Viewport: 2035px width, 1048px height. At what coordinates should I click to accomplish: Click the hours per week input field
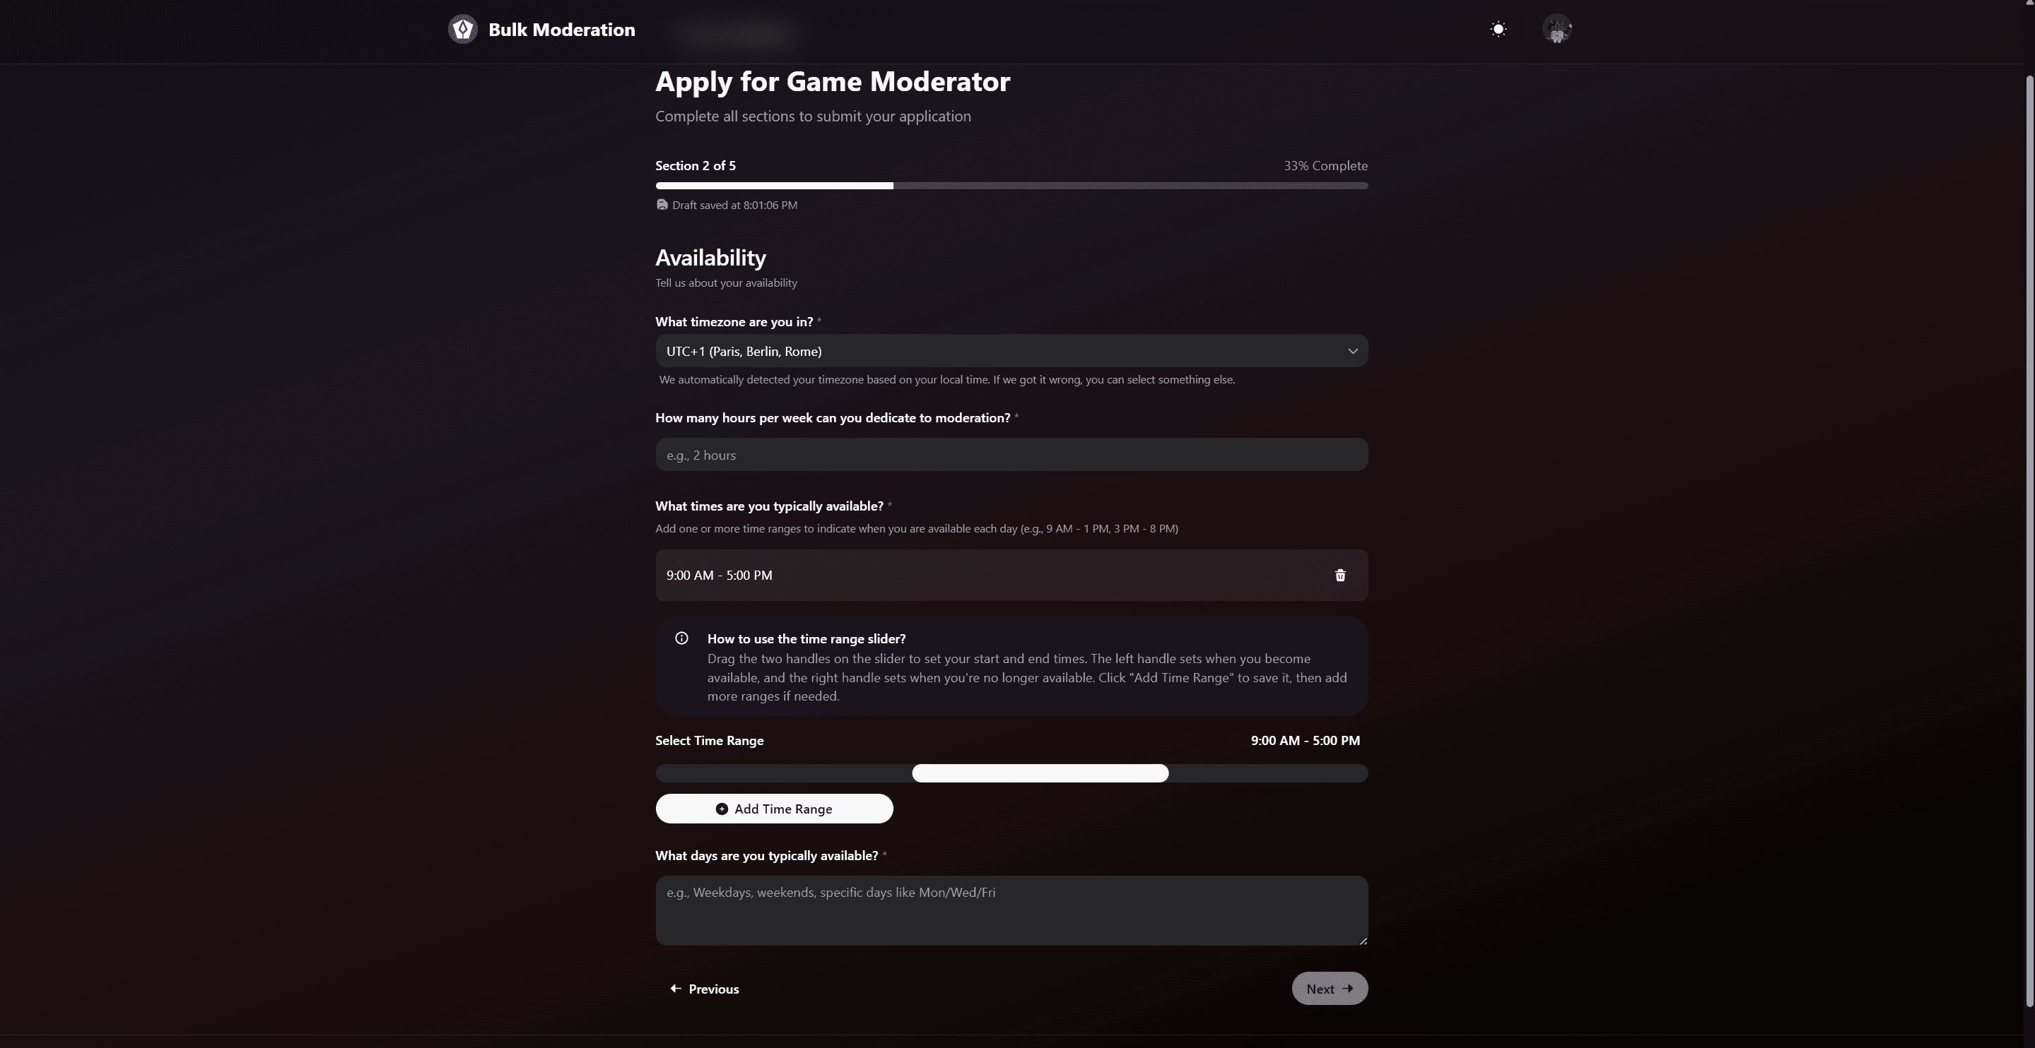(1011, 455)
